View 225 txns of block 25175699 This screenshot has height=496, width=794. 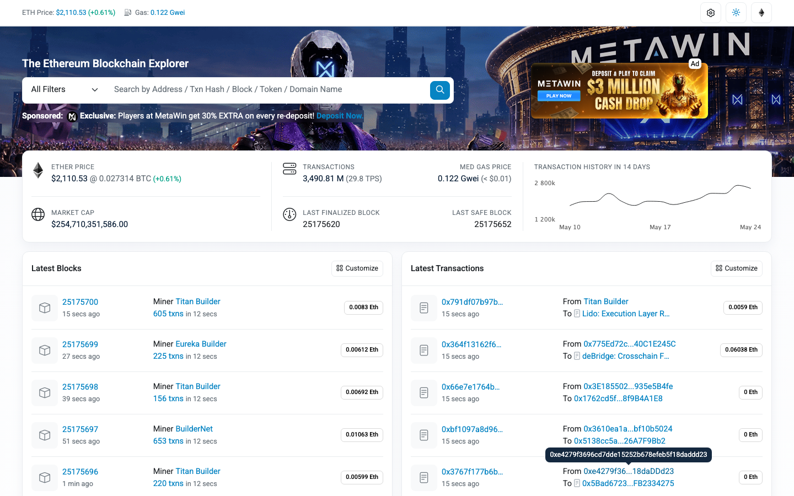[168, 356]
